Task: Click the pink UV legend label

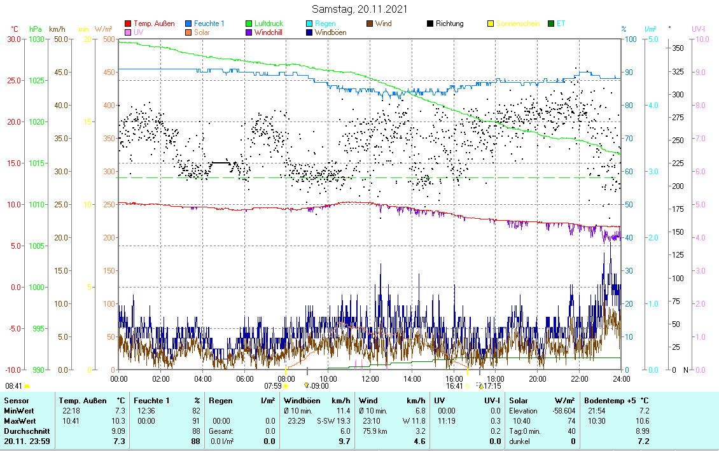Action: coord(138,32)
